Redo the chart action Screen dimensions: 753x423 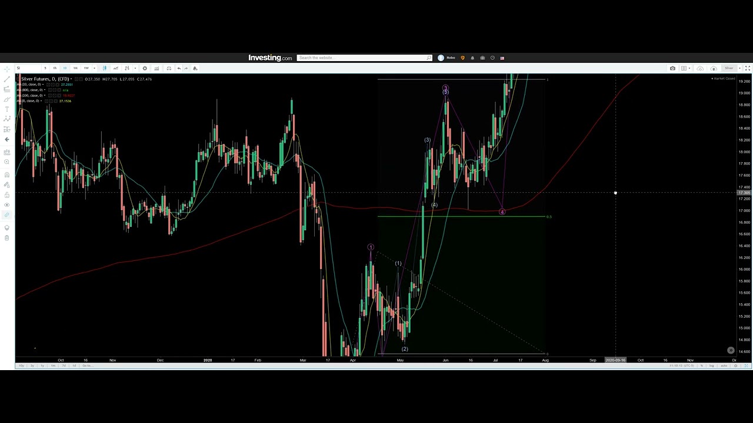click(x=186, y=68)
